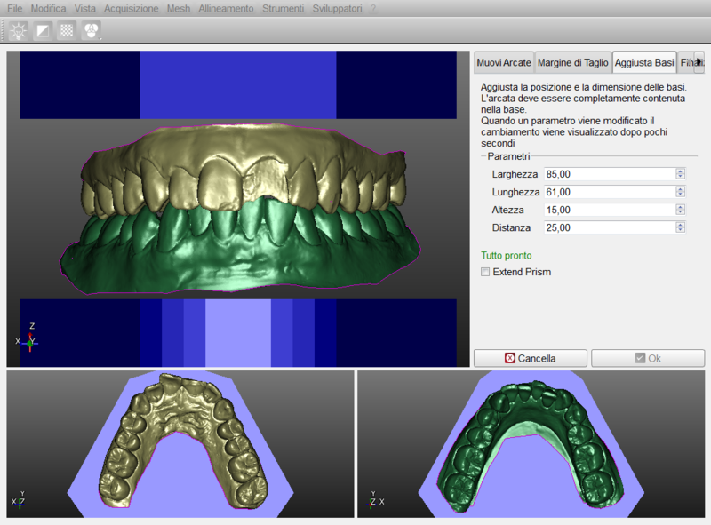Enable the Extend Prism checkbox
The image size is (711, 525).
[x=485, y=272]
